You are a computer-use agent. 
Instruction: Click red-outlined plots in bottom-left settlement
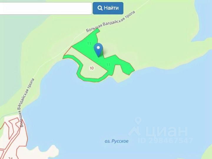(x=13, y=136)
